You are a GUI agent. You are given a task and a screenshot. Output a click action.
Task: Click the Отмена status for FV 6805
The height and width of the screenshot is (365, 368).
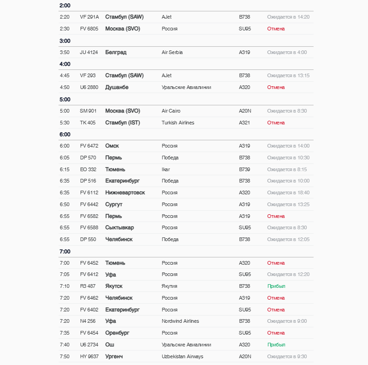click(276, 29)
